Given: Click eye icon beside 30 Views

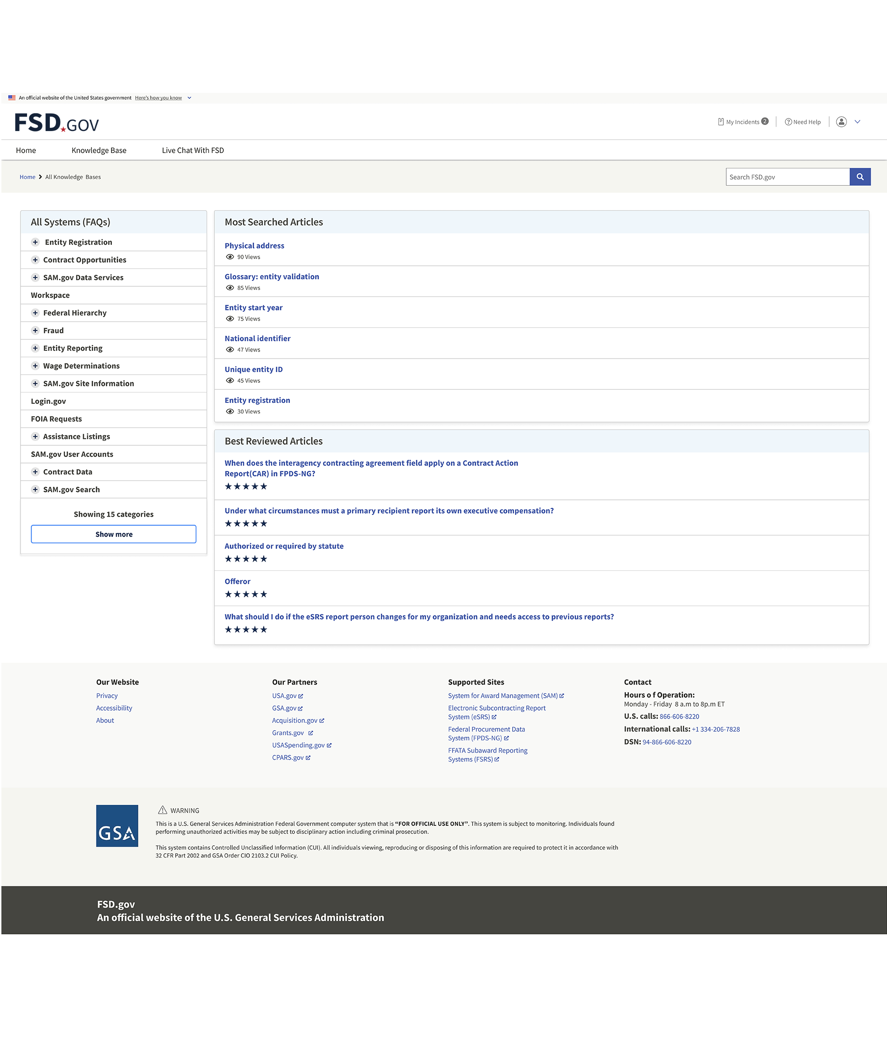Looking at the screenshot, I should coord(230,411).
